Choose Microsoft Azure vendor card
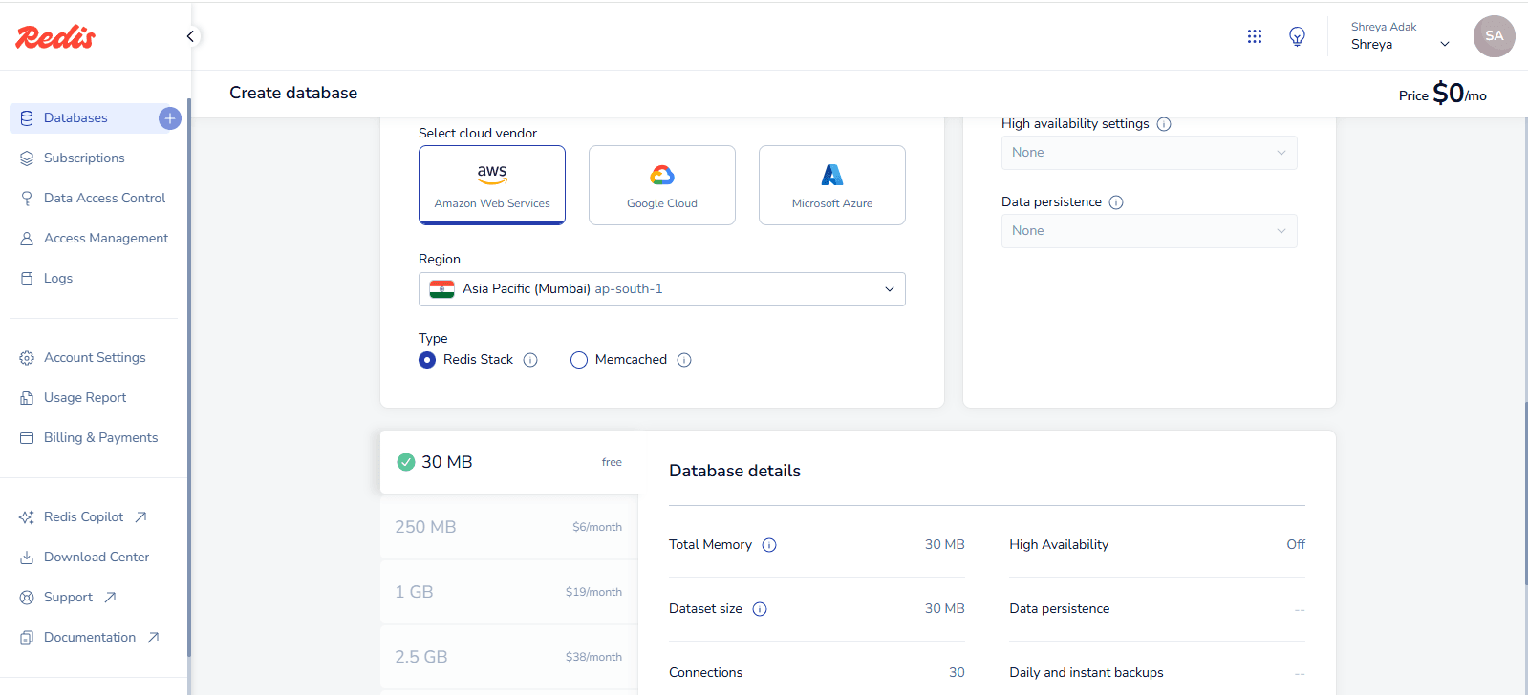Screen dimensions: 1528x695 pos(832,185)
